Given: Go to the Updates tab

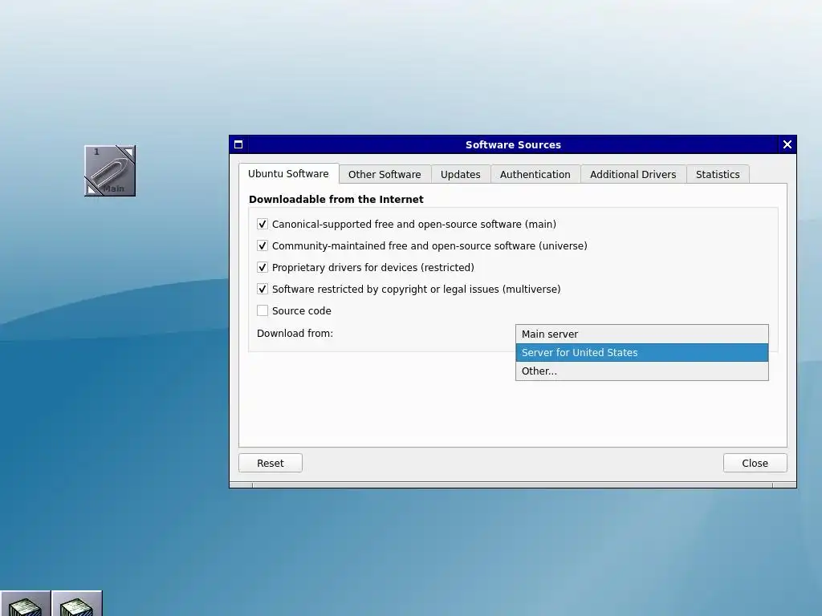Looking at the screenshot, I should tap(460, 174).
